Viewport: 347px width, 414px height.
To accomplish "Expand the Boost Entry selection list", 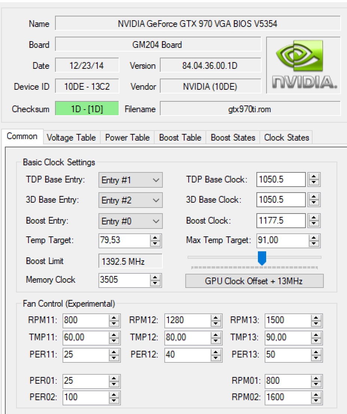I will [x=130, y=221].
